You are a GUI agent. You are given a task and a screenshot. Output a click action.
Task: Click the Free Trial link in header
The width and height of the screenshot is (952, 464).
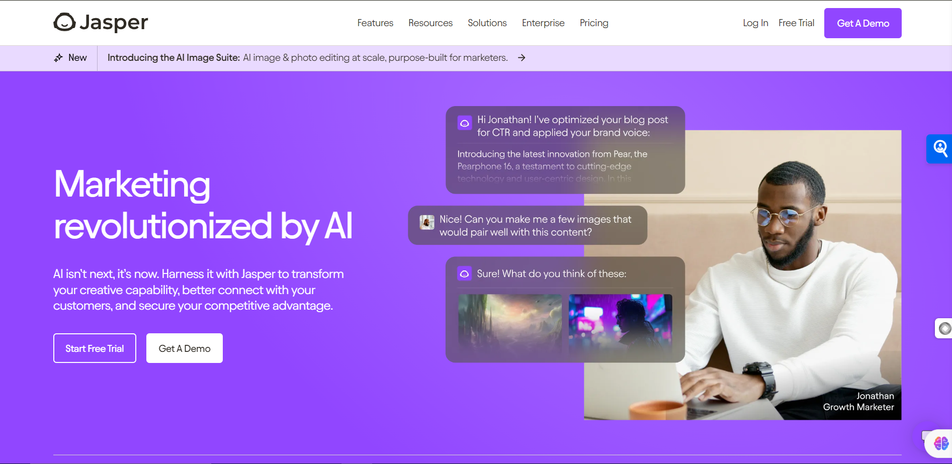[x=796, y=23]
